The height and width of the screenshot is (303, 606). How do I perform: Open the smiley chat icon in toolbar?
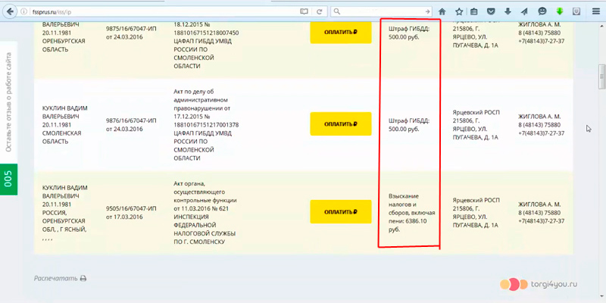click(x=542, y=11)
